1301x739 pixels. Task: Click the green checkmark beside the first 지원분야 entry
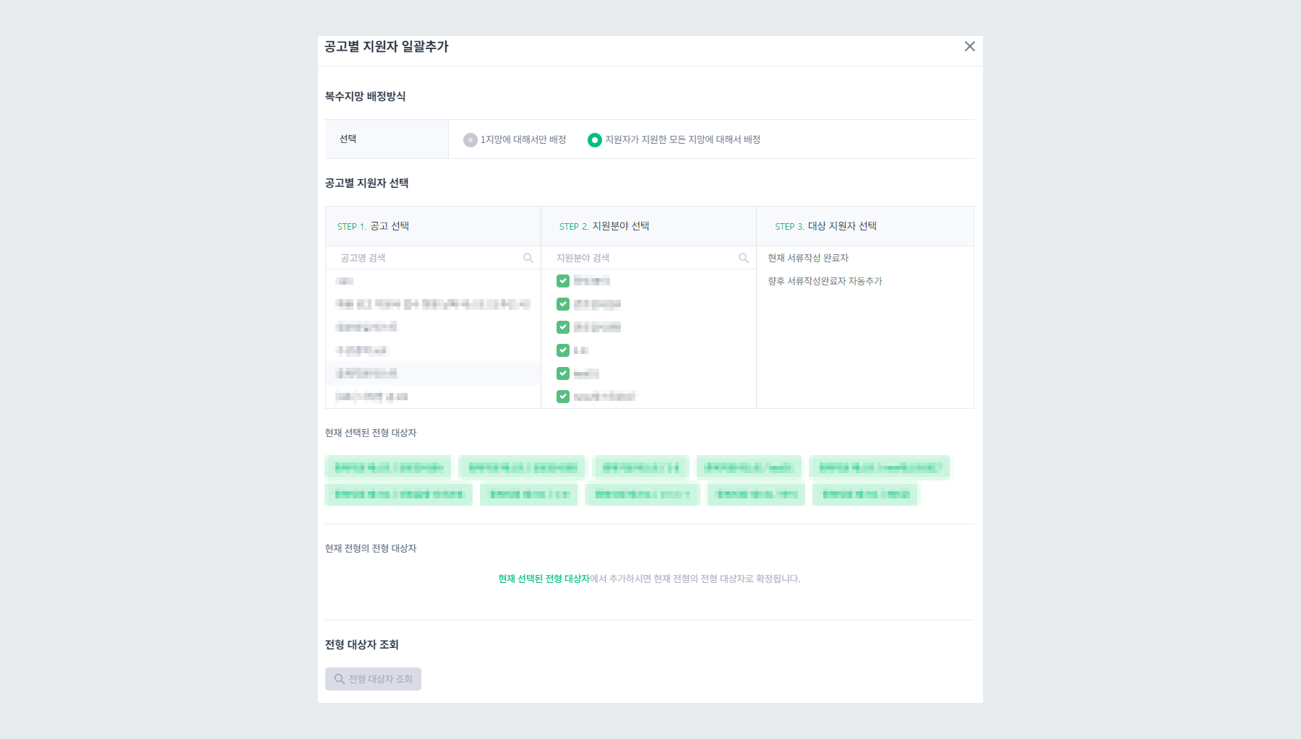[562, 281]
